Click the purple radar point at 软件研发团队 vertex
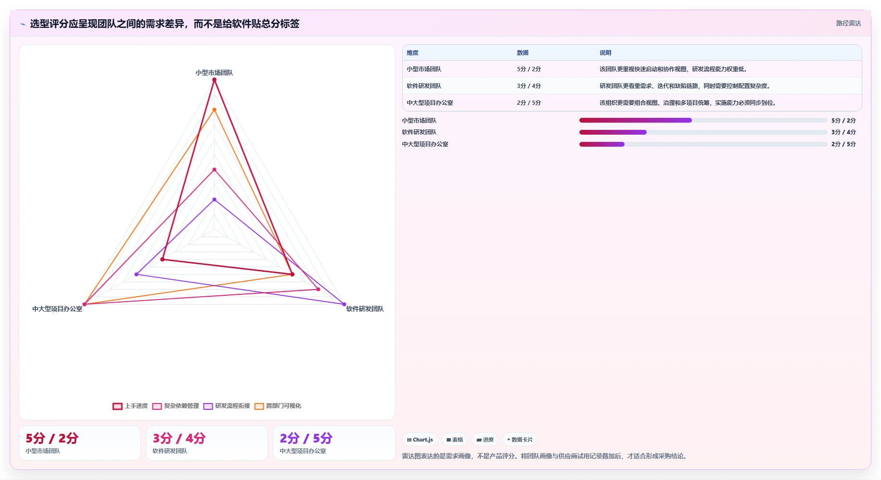 coord(344,304)
